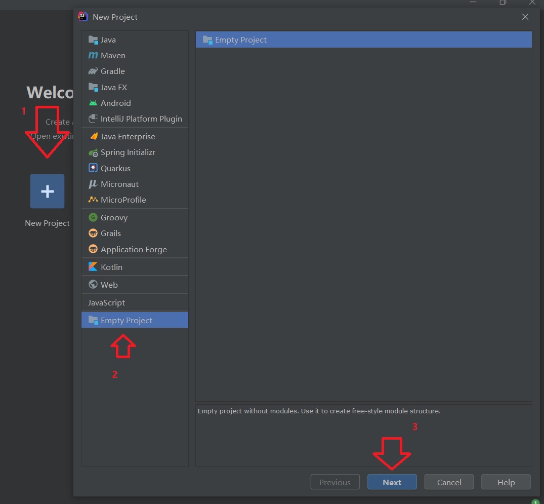
Task: Select the Kotlin logo icon
Action: pyautogui.click(x=93, y=267)
